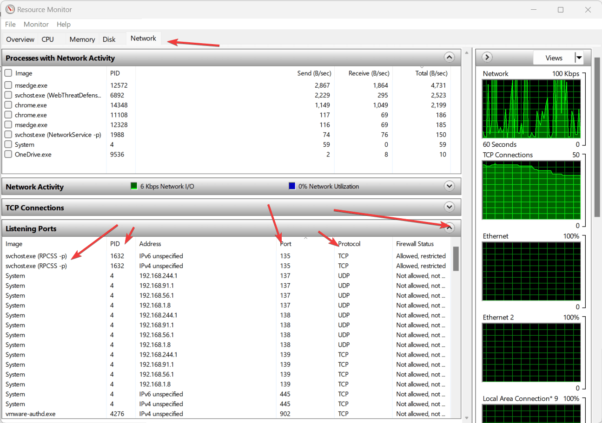Sort processes by Total (B/sec) column
This screenshot has width=602, height=423.
[431, 73]
